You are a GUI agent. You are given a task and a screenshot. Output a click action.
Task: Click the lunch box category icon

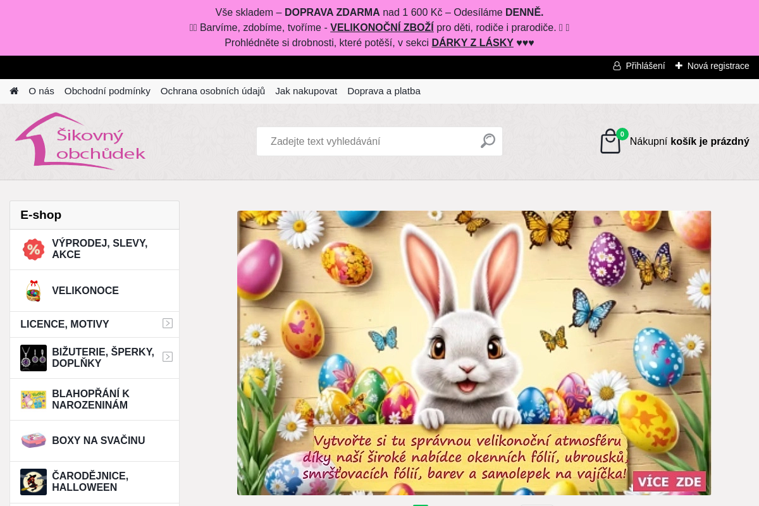click(34, 440)
